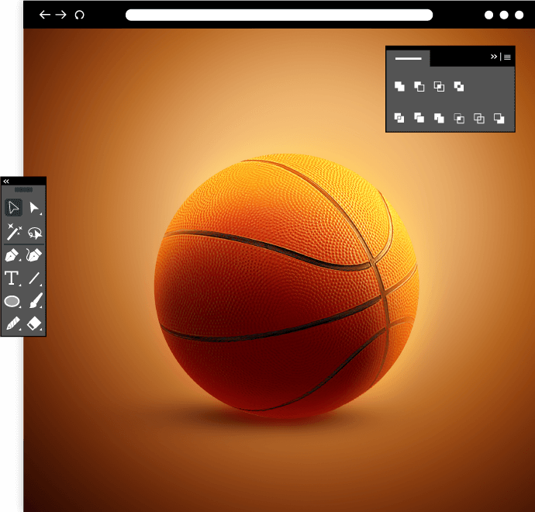Viewport: 535px width, 512px height.
Task: Select the Eraser tool
Action: pyautogui.click(x=34, y=323)
